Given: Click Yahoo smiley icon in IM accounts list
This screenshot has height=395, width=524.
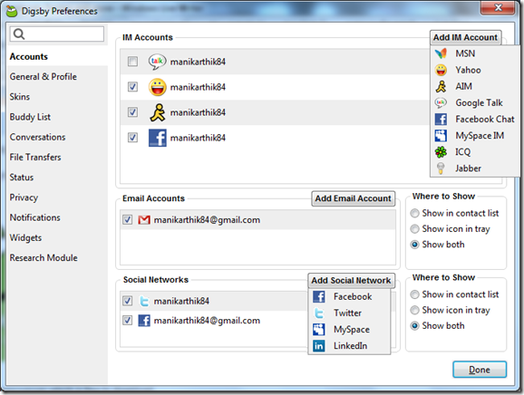Looking at the screenshot, I should (x=158, y=87).
